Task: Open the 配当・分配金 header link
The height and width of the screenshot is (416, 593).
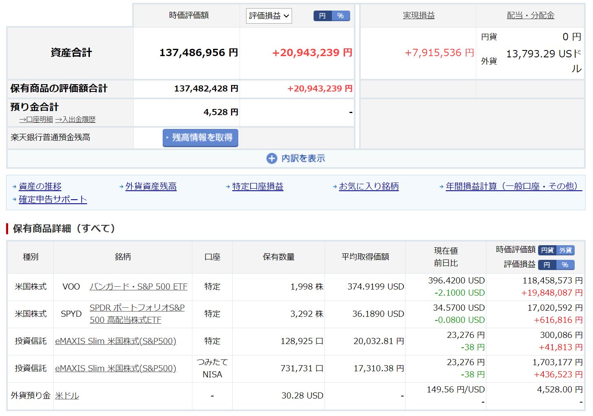Action: coord(530,15)
